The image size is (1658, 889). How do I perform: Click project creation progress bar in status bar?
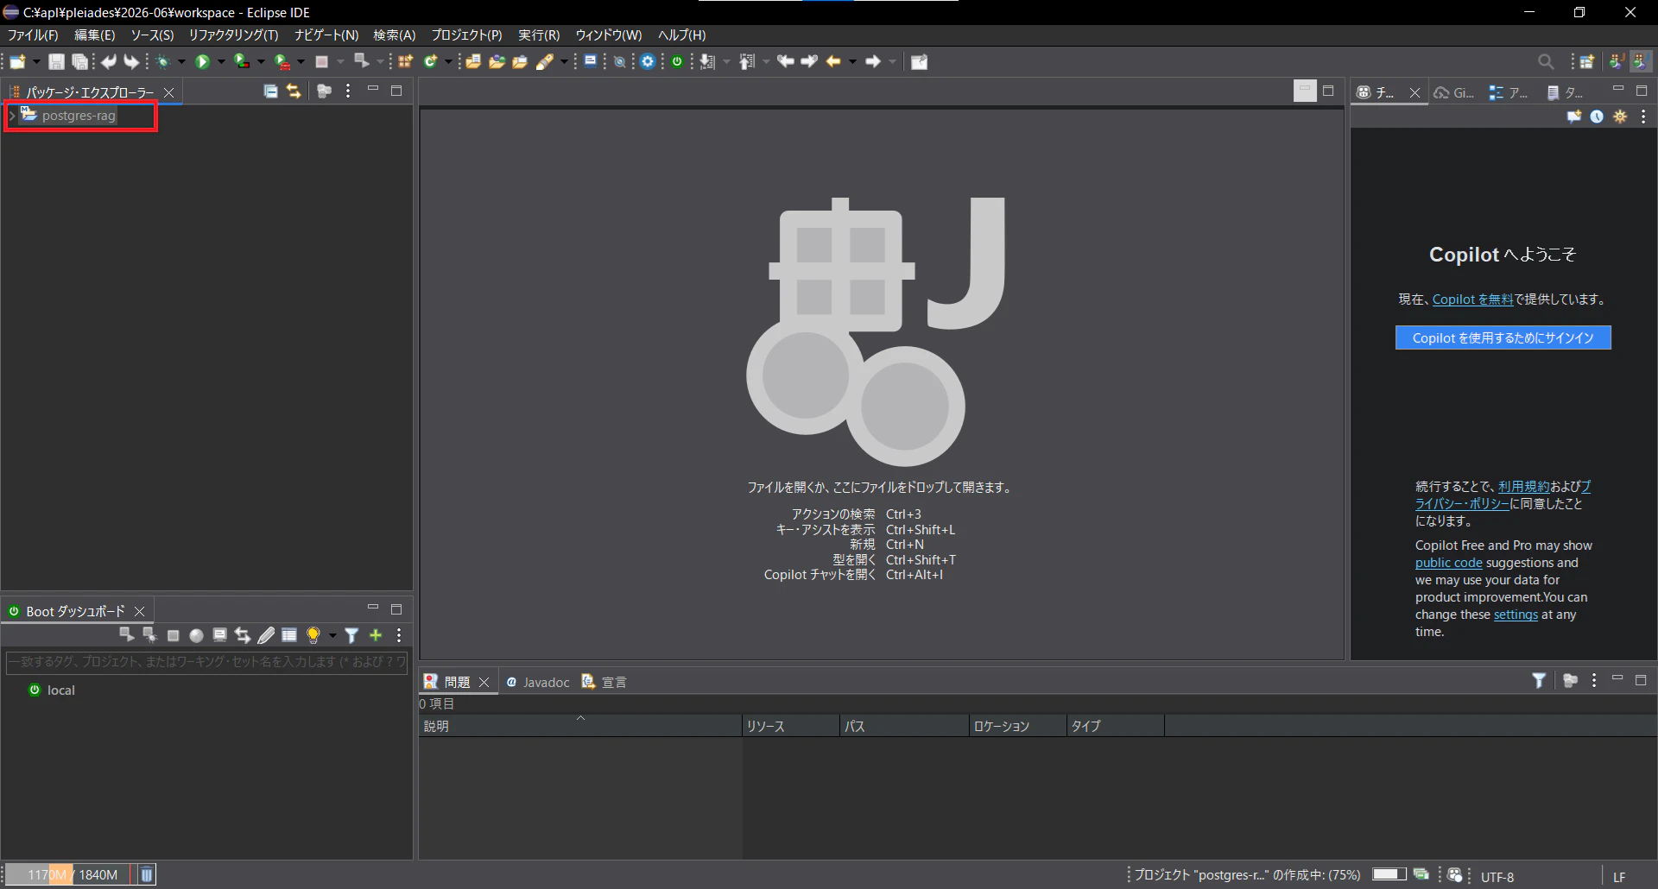point(1389,874)
